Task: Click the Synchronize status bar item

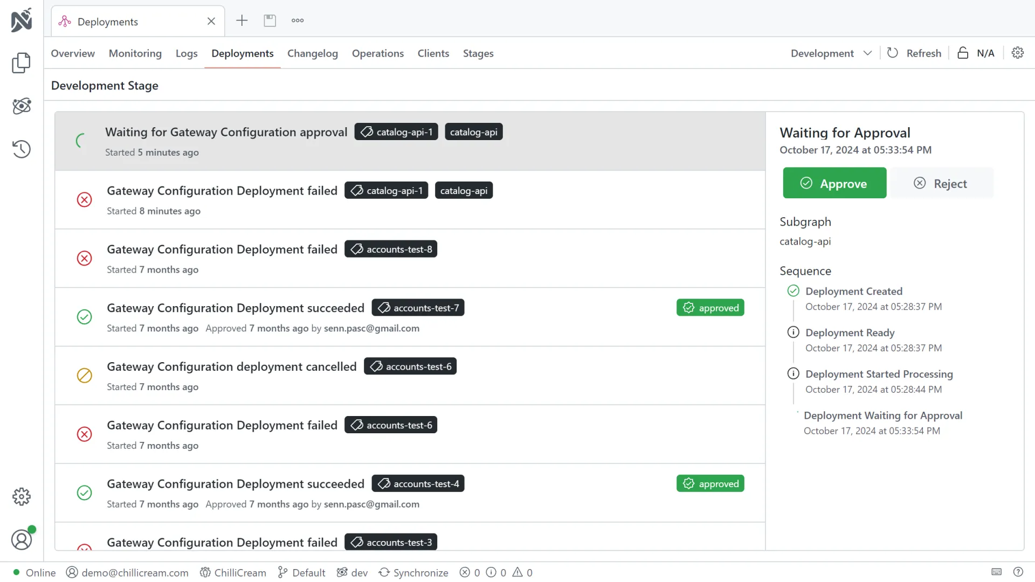Action: pyautogui.click(x=413, y=572)
